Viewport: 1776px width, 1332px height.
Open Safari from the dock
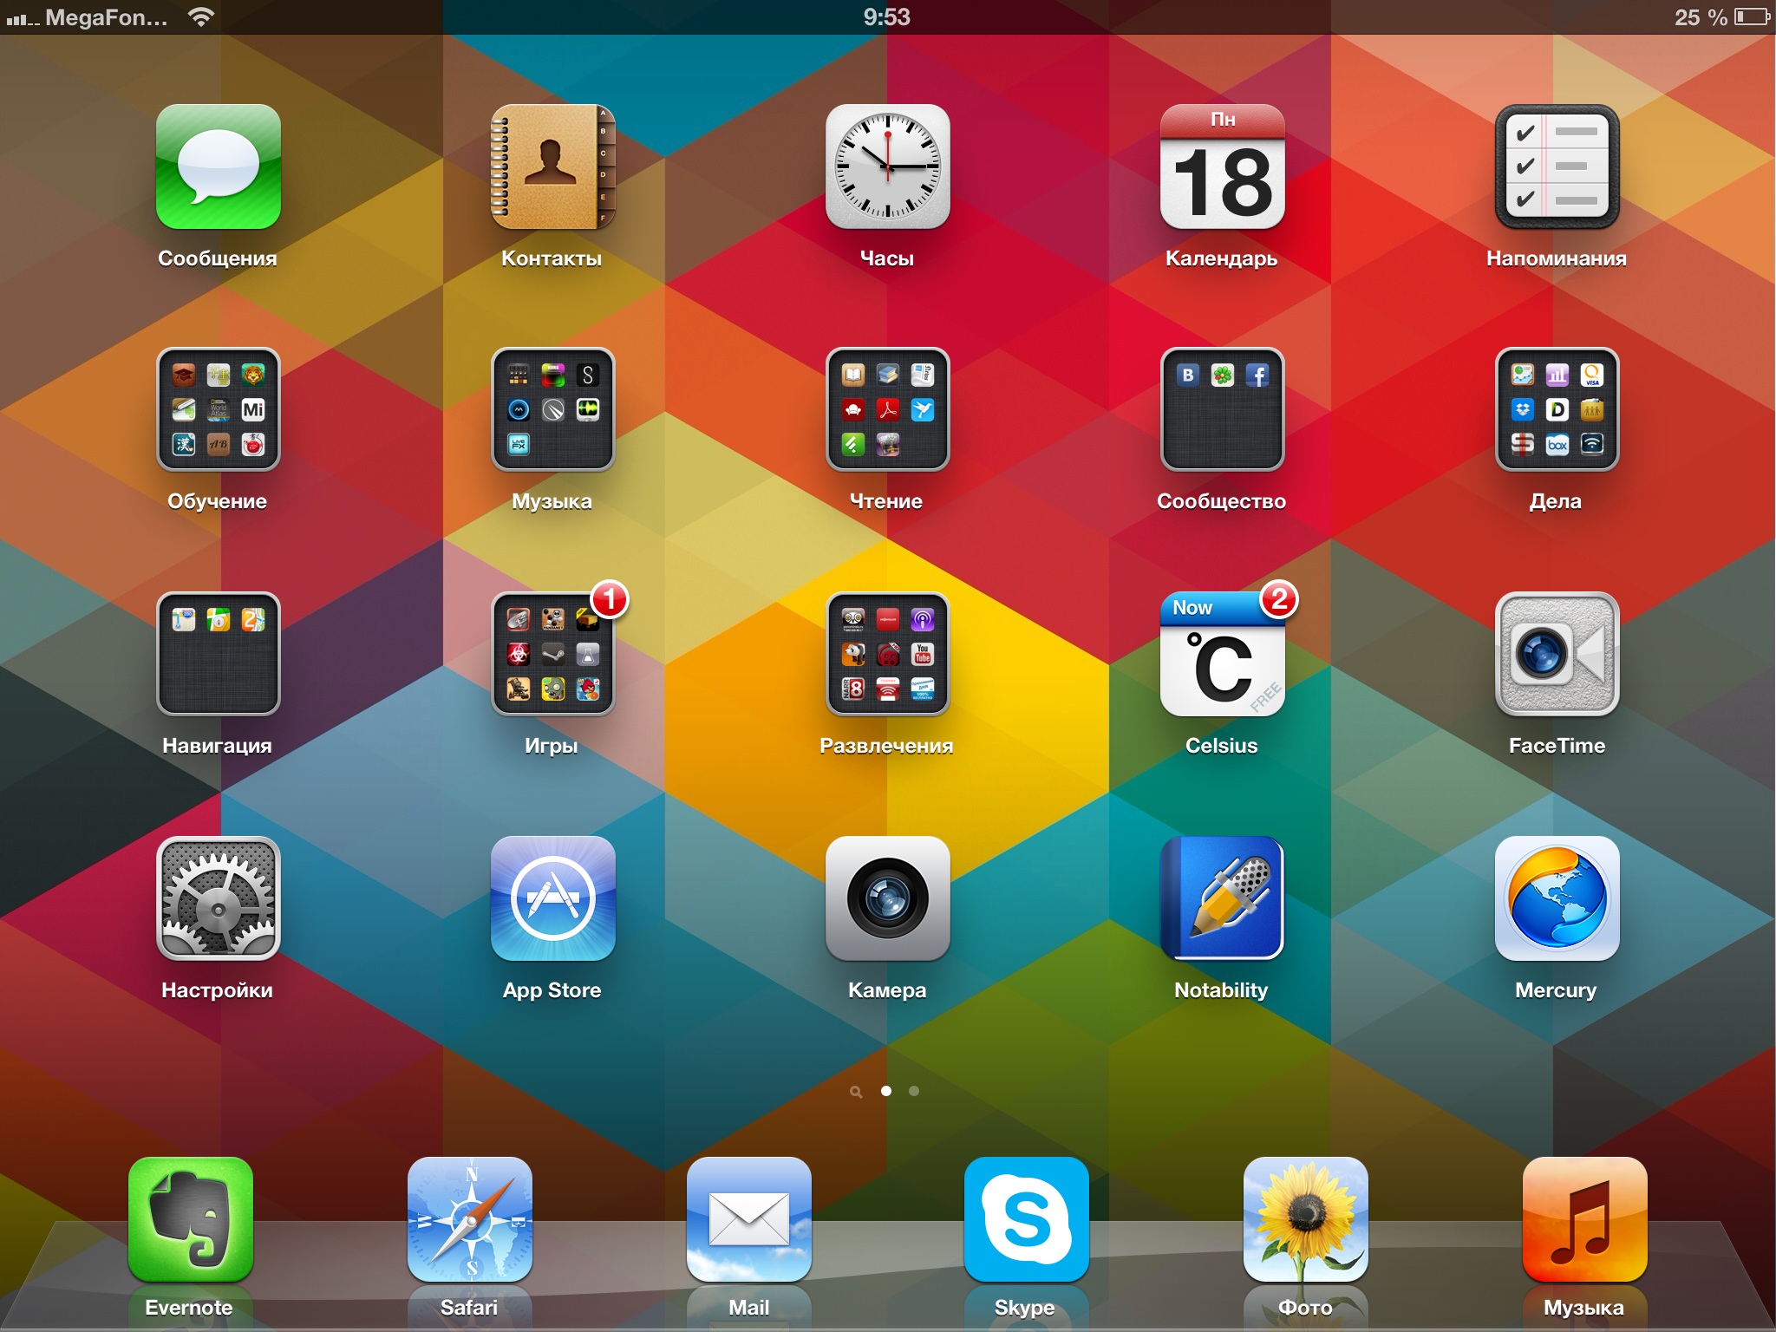tap(470, 1219)
